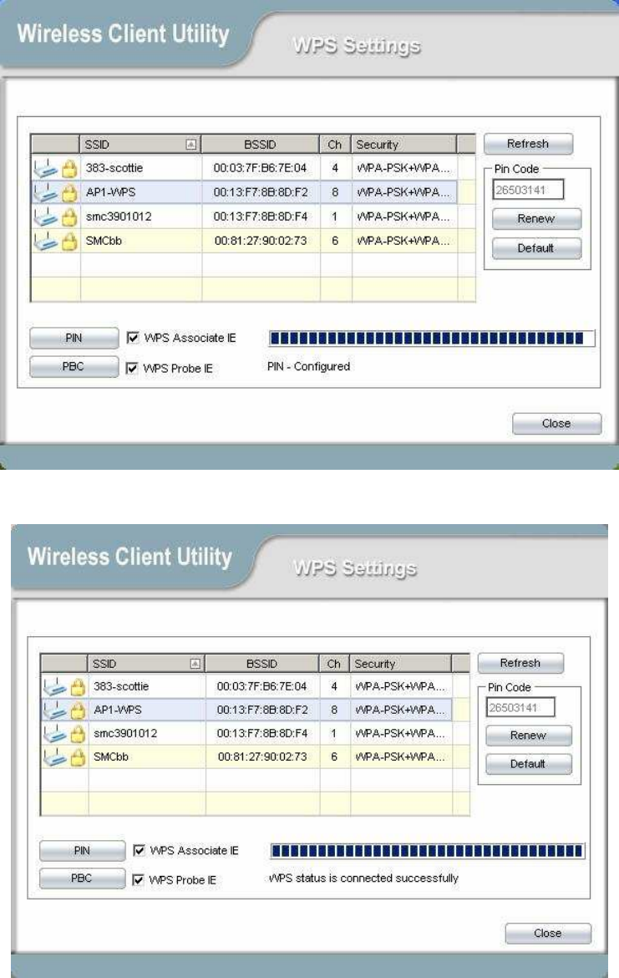Click the PIN button in upper PIN - Configured window
The height and width of the screenshot is (978, 619).
(74, 338)
